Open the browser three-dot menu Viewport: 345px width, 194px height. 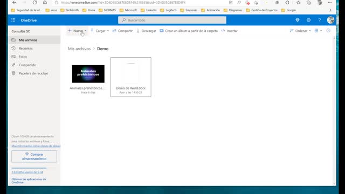(330, 3)
